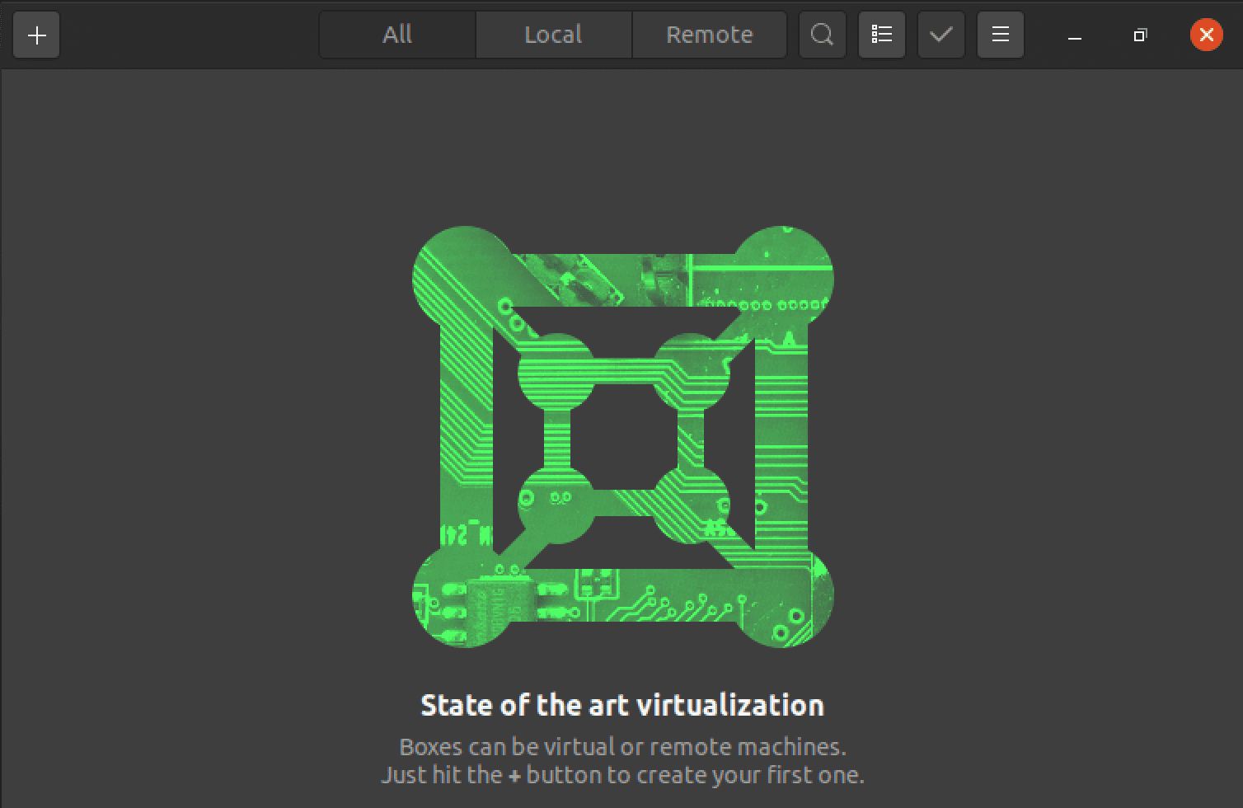Viewport: 1243px width, 808px height.
Task: Open the hamburger application menu
Action: (1001, 35)
